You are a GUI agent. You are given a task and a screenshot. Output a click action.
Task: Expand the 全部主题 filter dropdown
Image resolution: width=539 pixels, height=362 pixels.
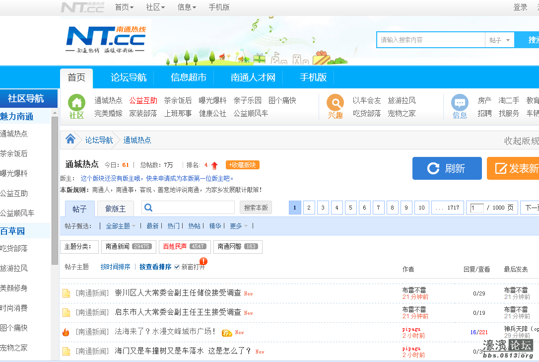(121, 226)
